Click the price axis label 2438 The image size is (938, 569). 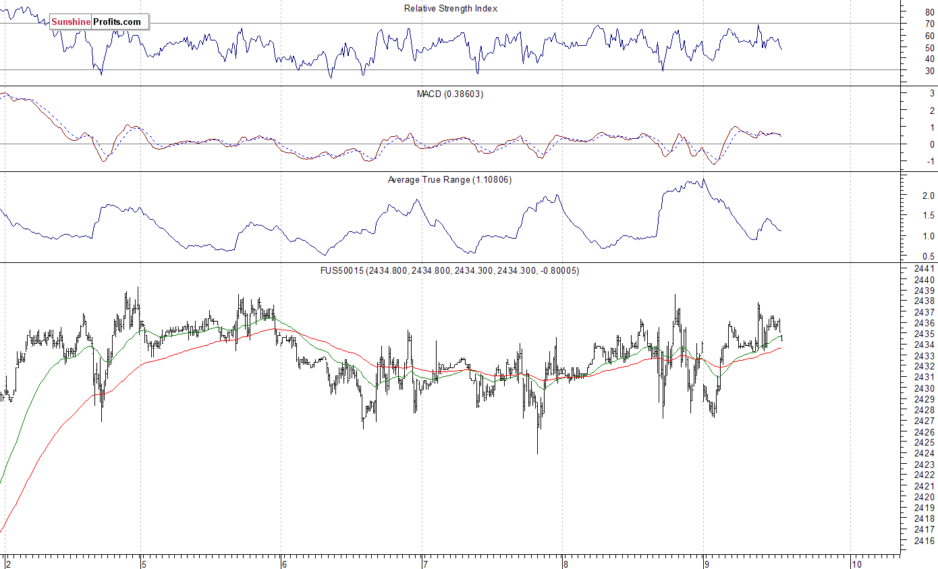pos(925,301)
